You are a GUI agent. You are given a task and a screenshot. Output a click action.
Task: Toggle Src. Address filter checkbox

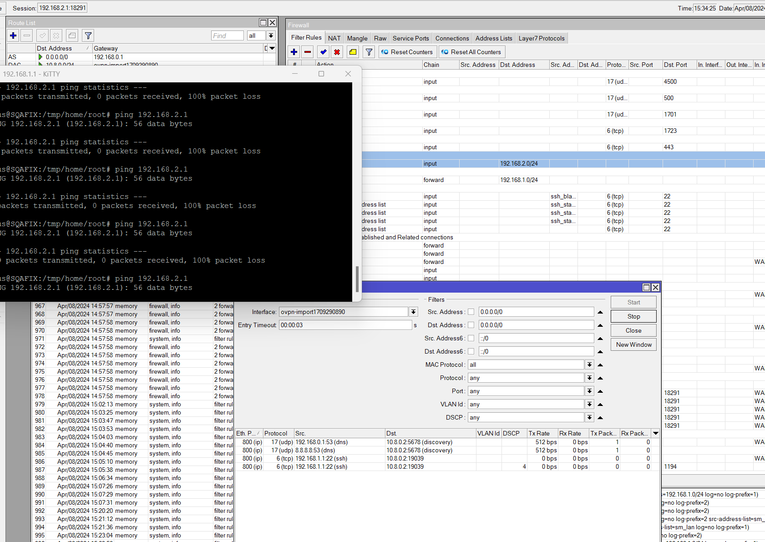[471, 312]
